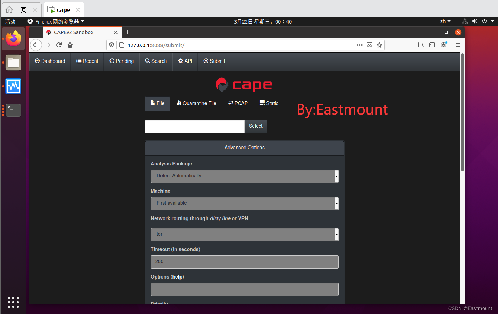Open page actions three-dot menu

pos(359,45)
